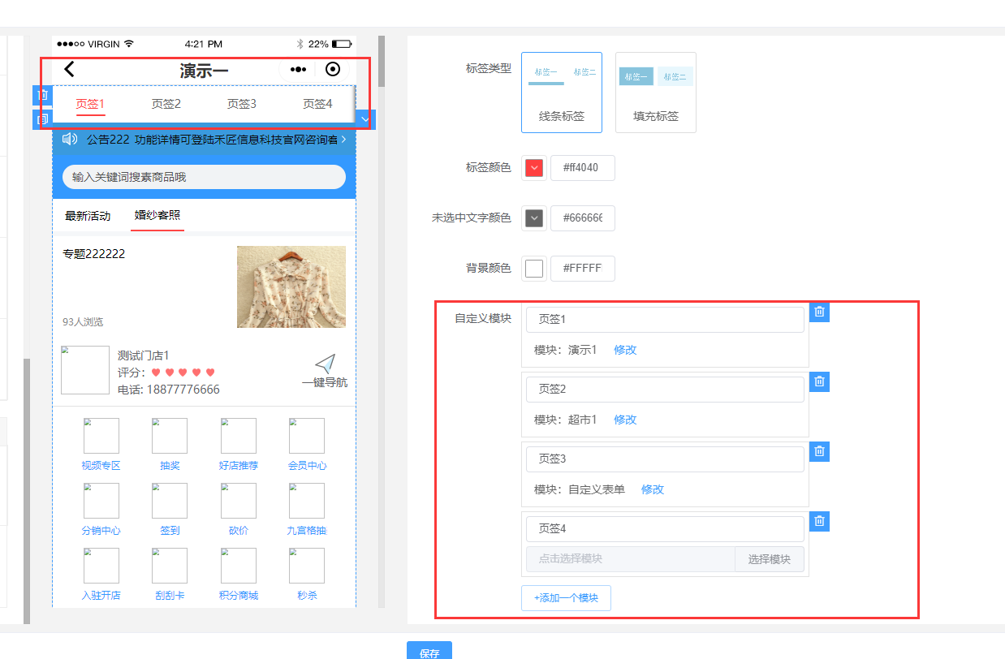
Task: Click 修改 link for 超市1 module
Action: [625, 420]
